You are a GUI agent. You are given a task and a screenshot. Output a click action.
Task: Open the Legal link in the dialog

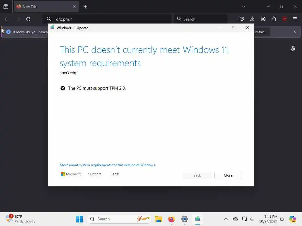click(x=115, y=174)
